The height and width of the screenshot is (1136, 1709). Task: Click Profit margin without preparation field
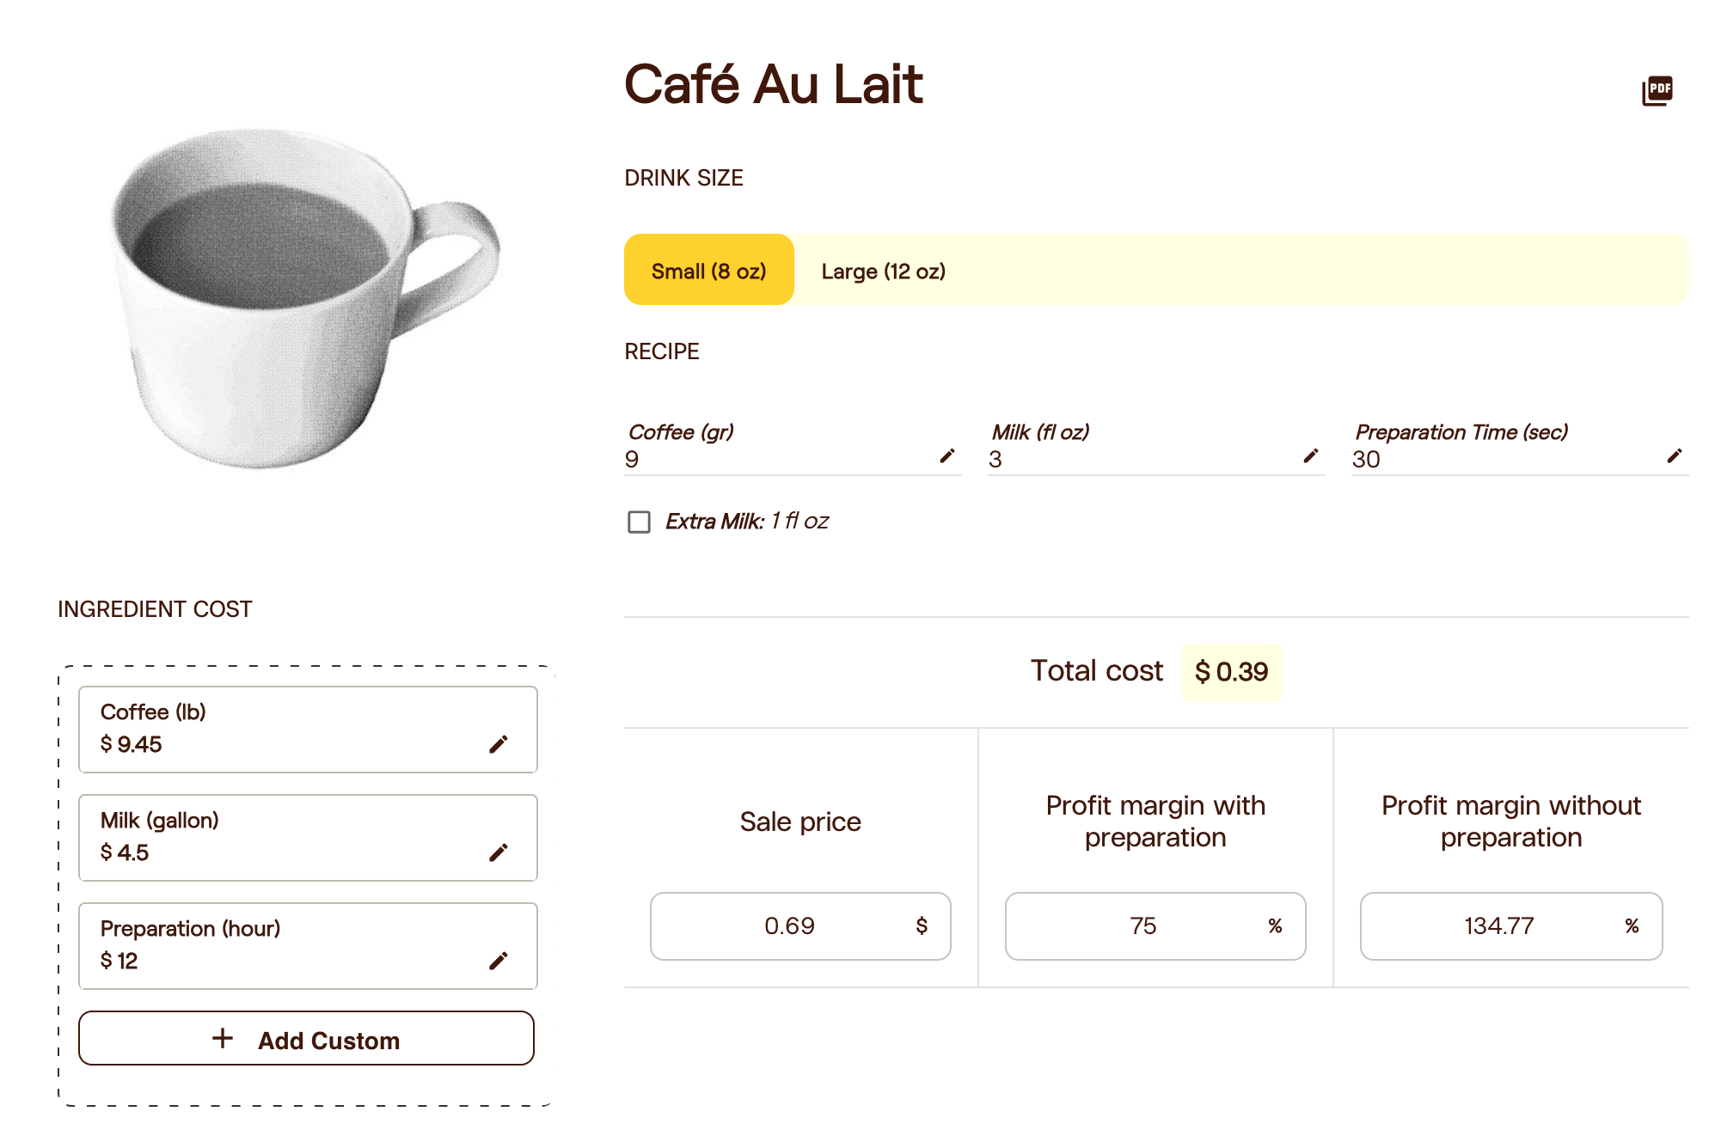(1511, 925)
